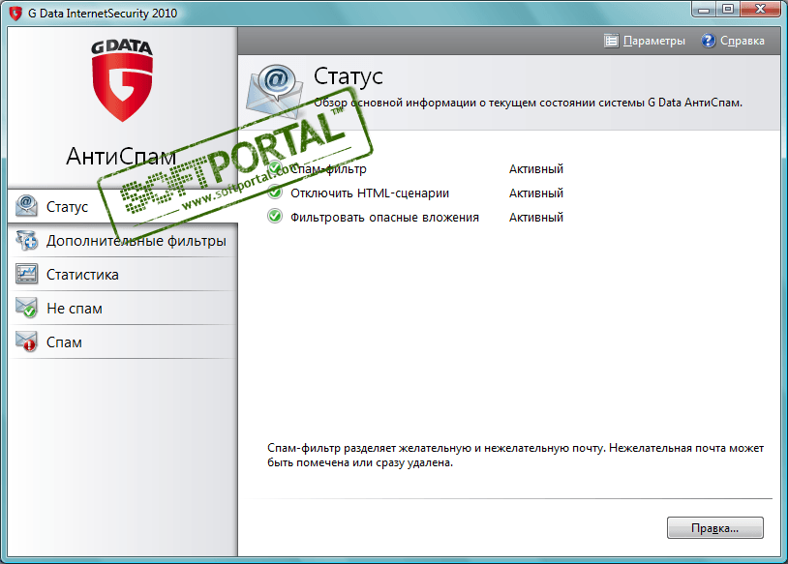Click the title bar G Data icon
This screenshot has width=788, height=564.
click(x=15, y=13)
